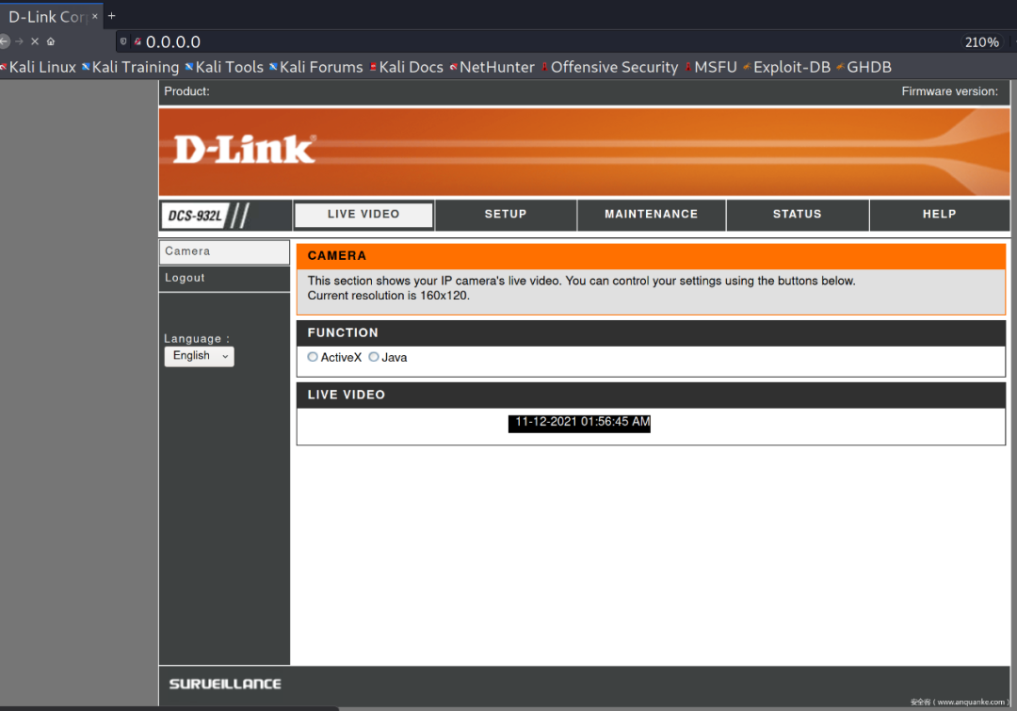1017x711 pixels.
Task: Open Kali Forums bookmark
Action: click(x=316, y=67)
